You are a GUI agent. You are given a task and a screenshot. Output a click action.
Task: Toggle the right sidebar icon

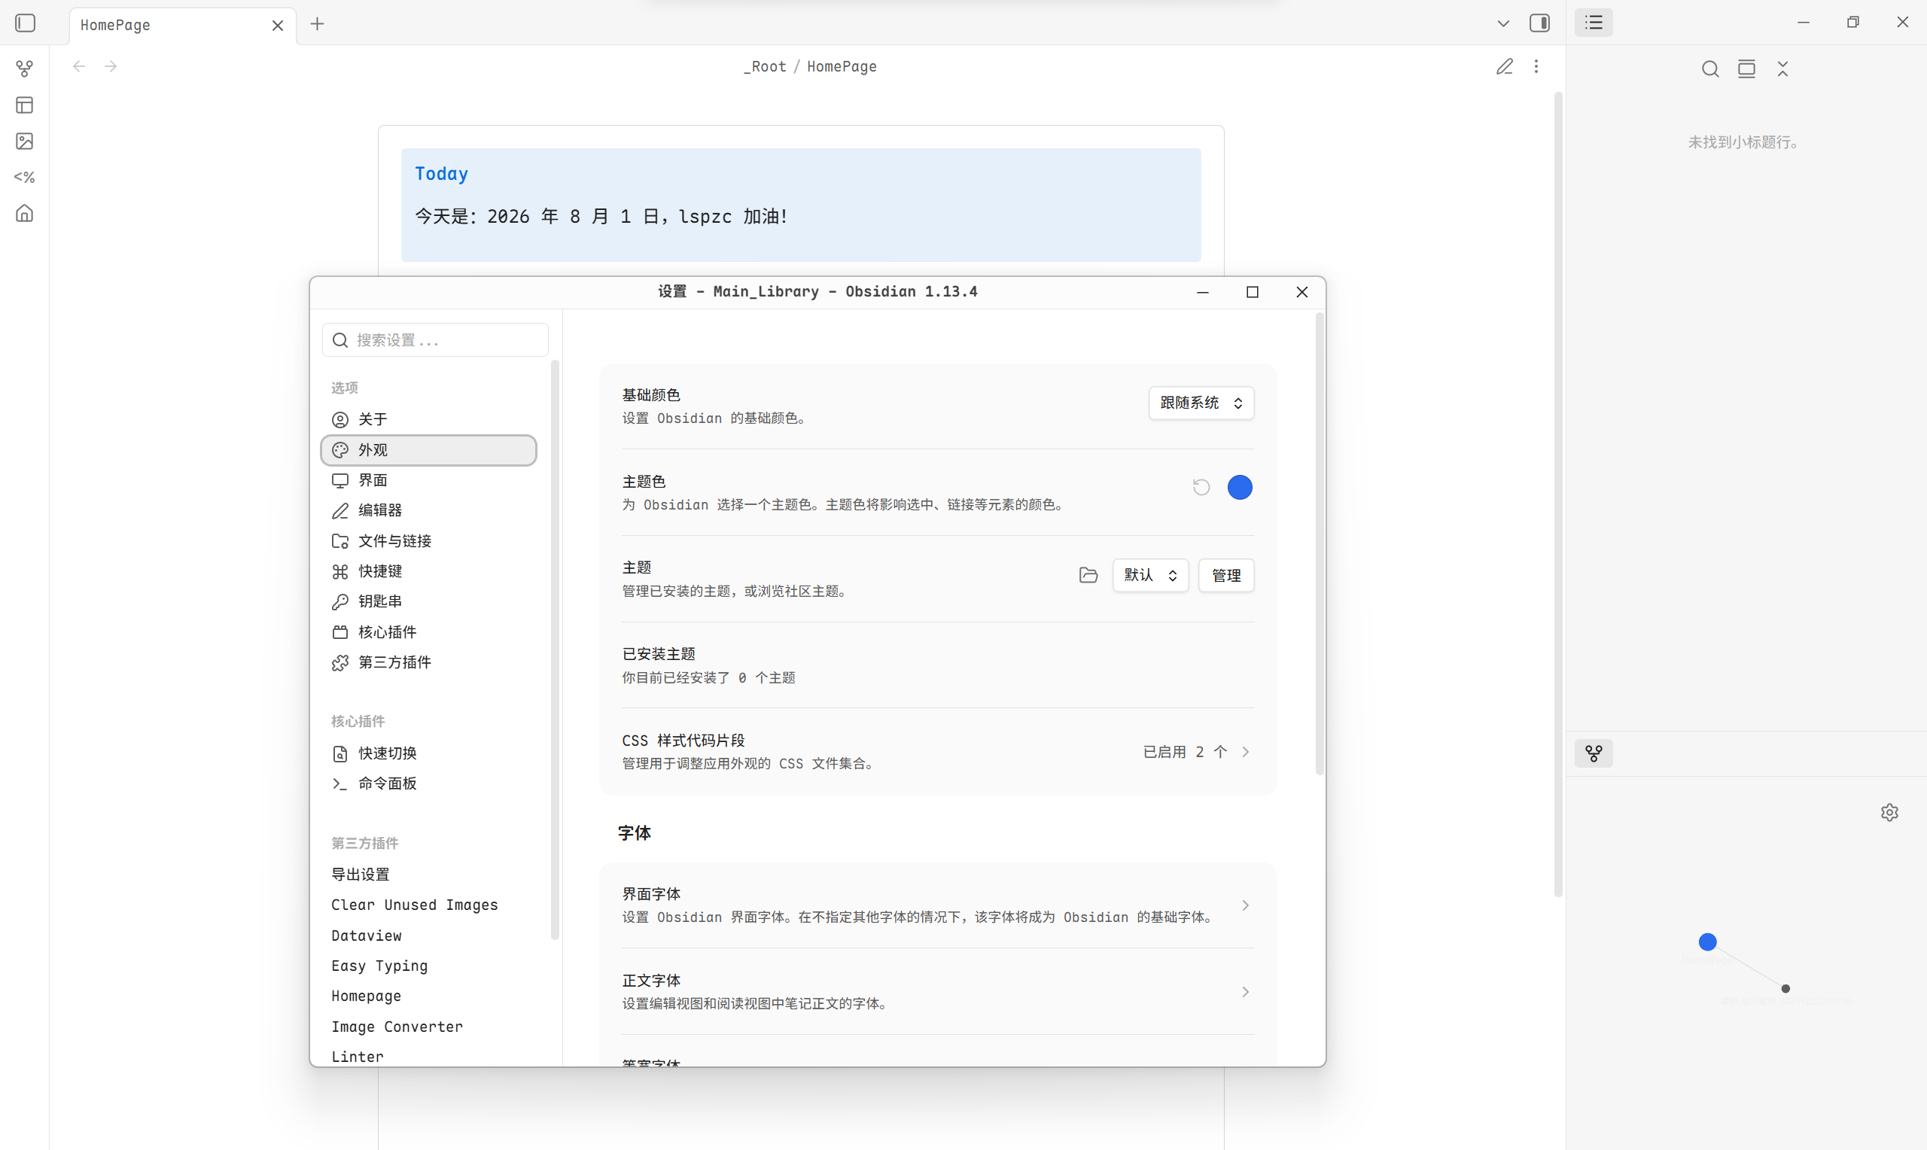(1539, 23)
